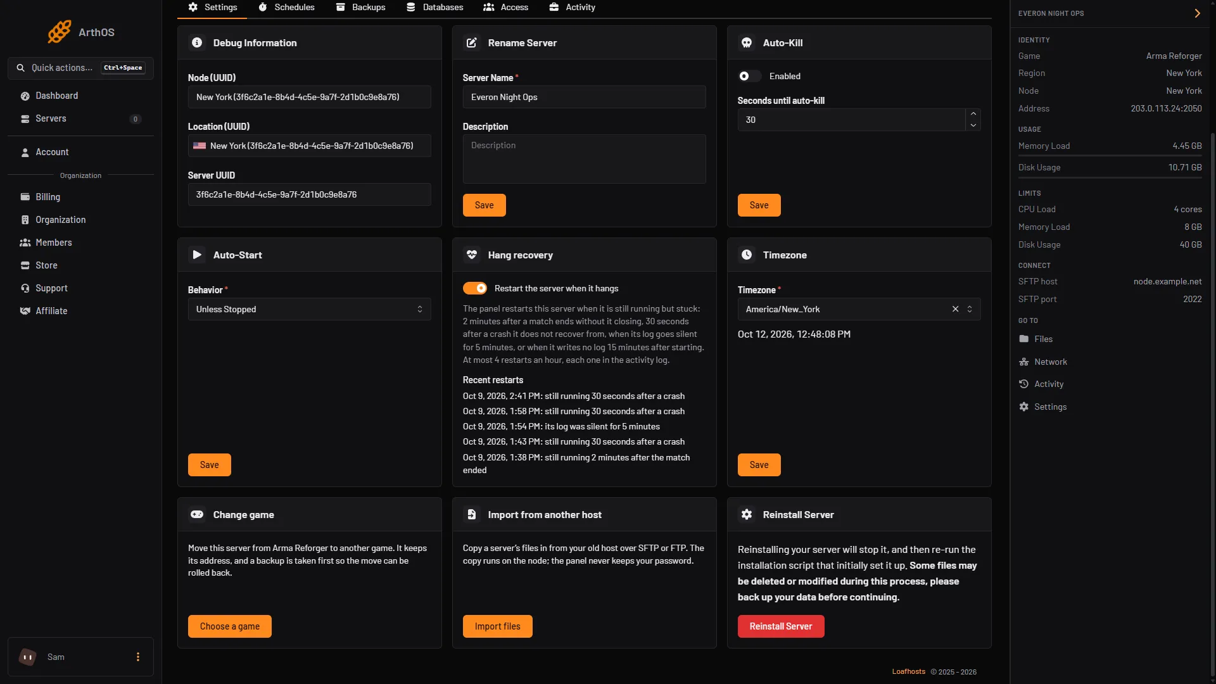Click the Description text area
The image size is (1216, 684).
coord(584,159)
